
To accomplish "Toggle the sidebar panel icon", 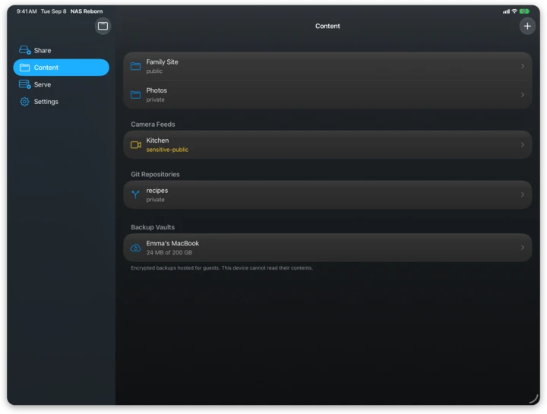I will (x=103, y=26).
